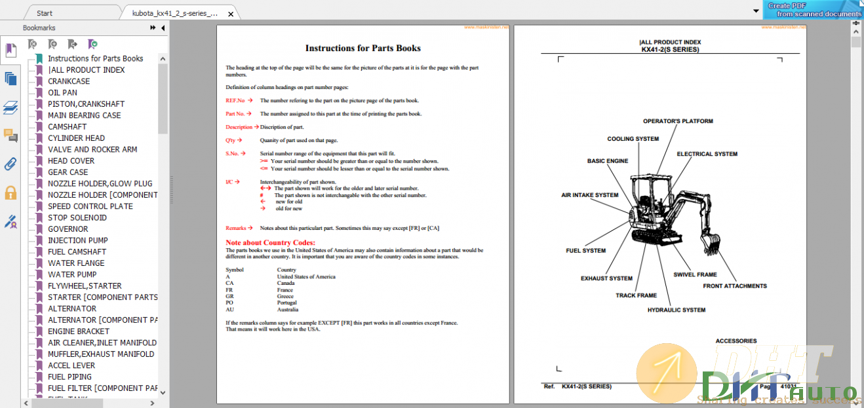Click the bookmarks horizontal scroll left arrow
This screenshot has height=408, width=864.
[28, 403]
